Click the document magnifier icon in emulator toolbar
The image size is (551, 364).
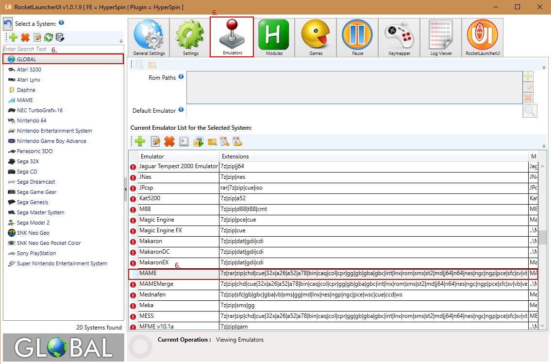[x=225, y=141]
